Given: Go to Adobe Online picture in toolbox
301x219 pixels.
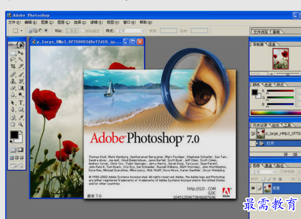Looking at the screenshot, I should [x=17, y=45].
